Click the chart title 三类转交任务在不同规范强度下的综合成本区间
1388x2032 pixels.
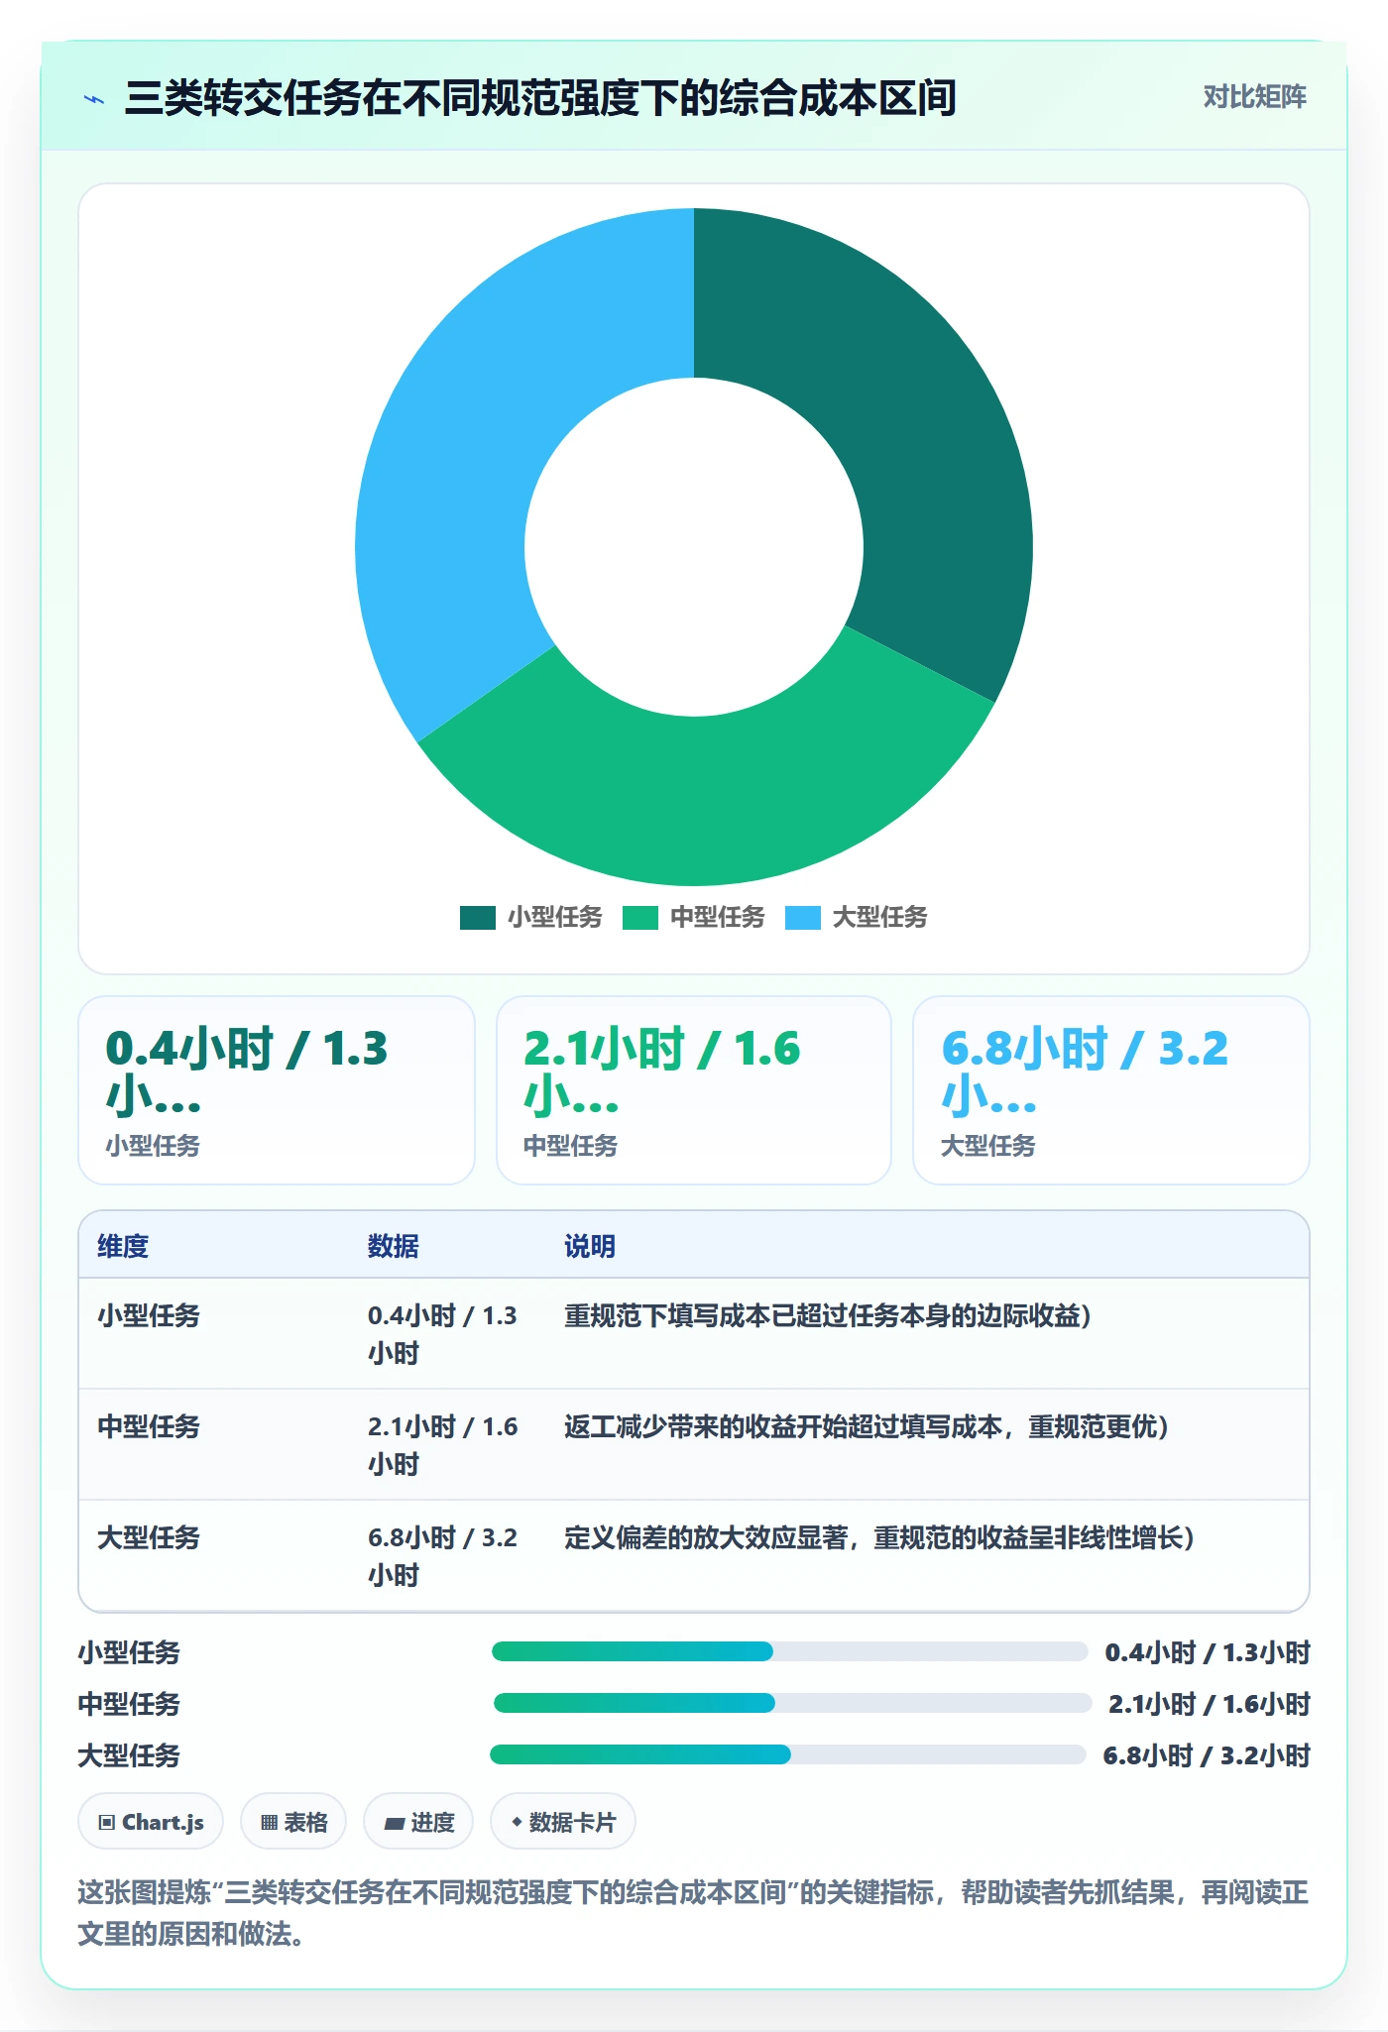pos(540,98)
